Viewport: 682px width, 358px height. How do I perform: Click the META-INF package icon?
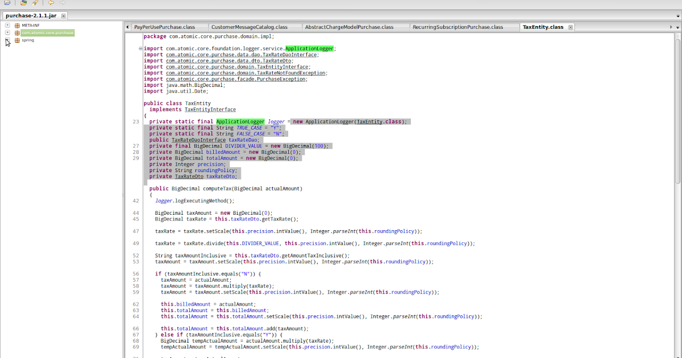(18, 26)
